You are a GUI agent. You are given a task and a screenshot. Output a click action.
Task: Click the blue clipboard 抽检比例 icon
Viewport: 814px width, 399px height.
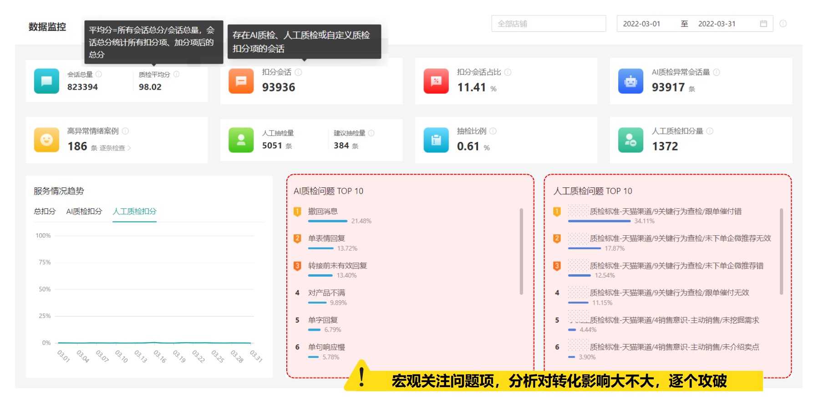tap(436, 140)
